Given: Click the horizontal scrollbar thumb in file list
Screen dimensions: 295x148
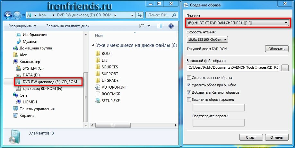Looking at the screenshot, I should 113,125.
